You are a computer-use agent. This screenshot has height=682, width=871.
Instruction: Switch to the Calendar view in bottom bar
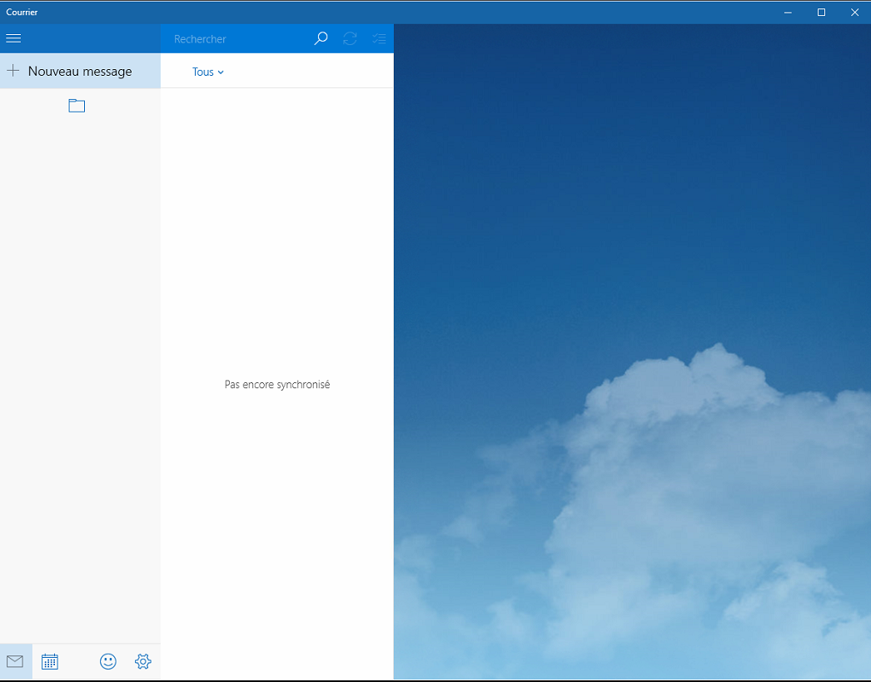[49, 661]
